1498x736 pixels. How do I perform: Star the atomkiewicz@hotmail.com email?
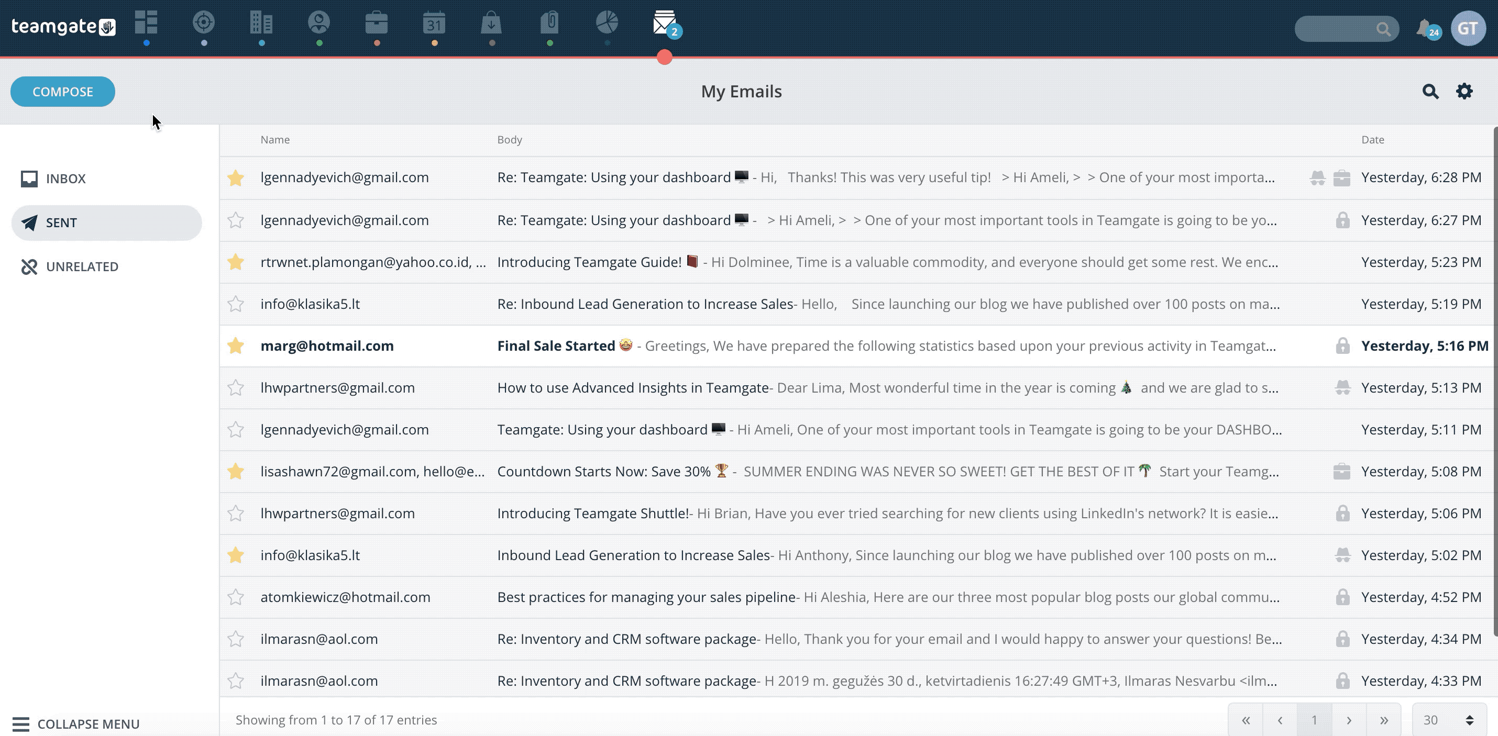coord(236,597)
